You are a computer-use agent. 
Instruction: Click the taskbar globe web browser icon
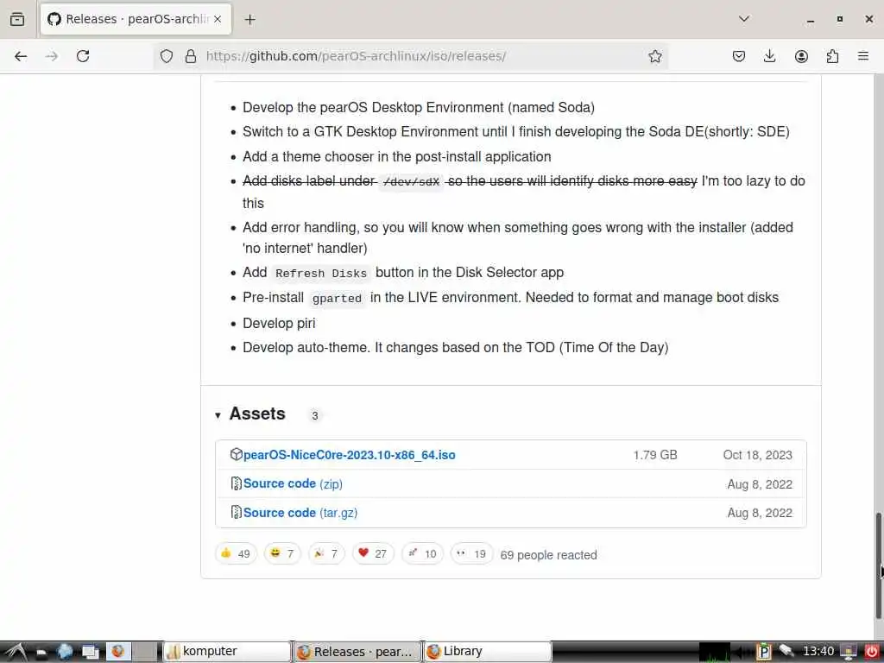(65, 652)
